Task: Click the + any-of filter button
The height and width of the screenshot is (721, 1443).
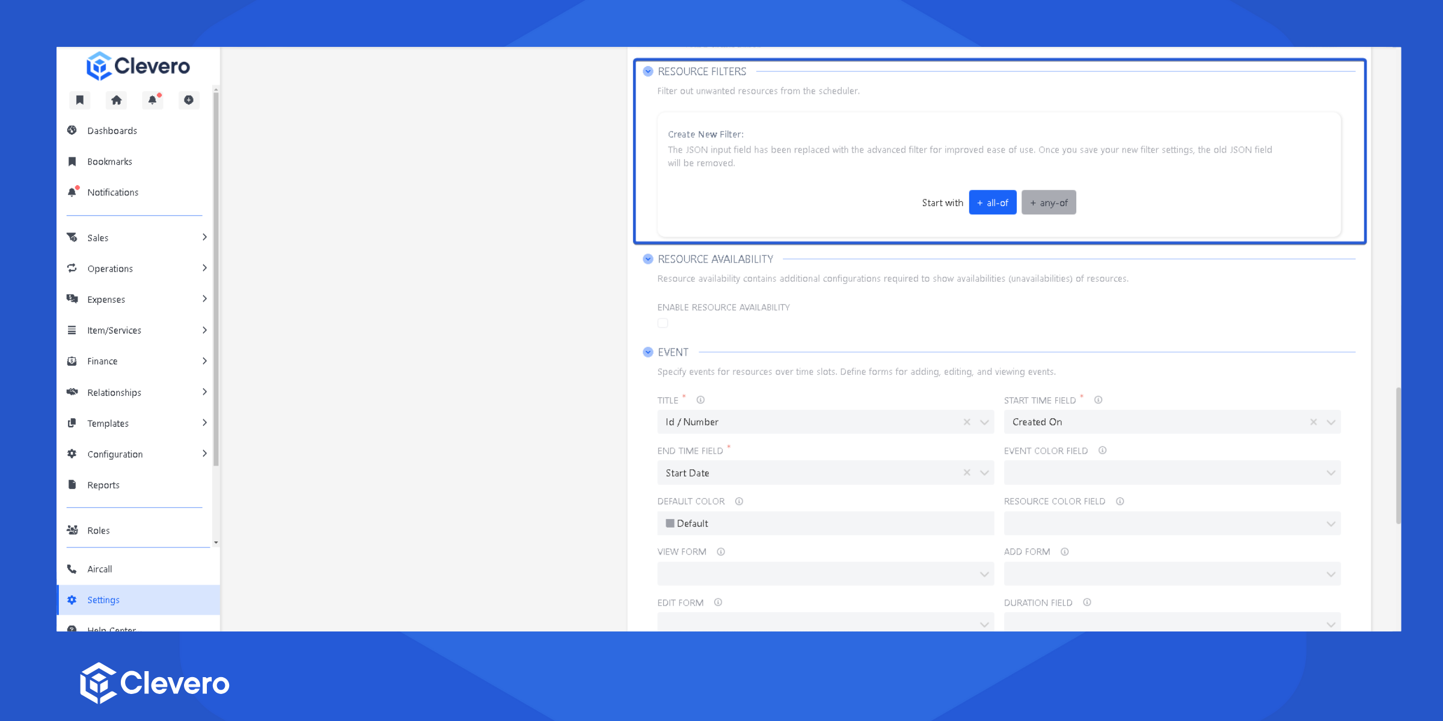Action: 1049,202
